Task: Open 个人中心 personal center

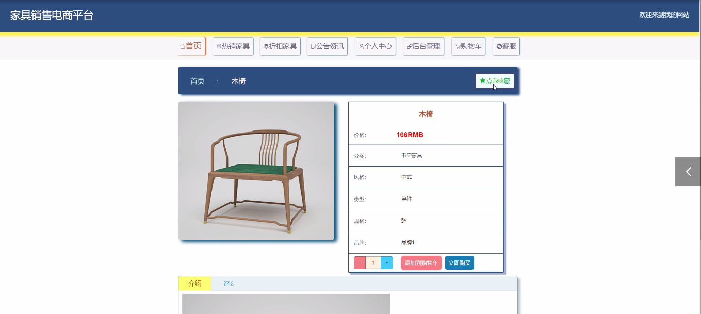Action: pyautogui.click(x=376, y=46)
